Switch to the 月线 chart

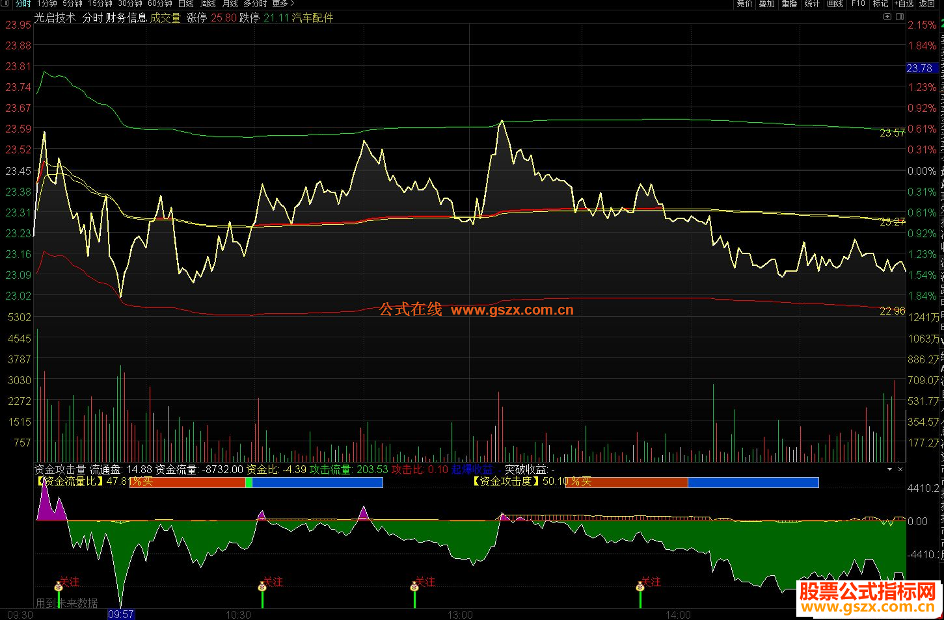[230, 4]
